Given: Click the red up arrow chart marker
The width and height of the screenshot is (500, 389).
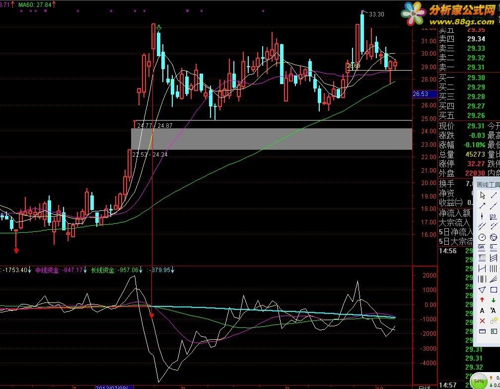Looking at the screenshot, I should 16,250.
